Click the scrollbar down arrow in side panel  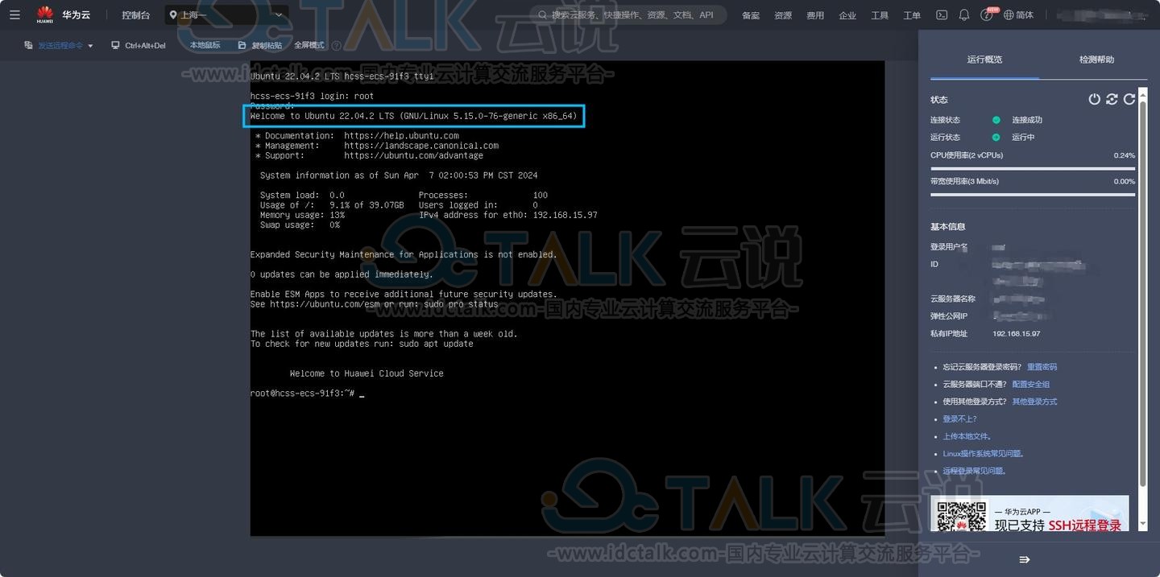[x=1142, y=524]
